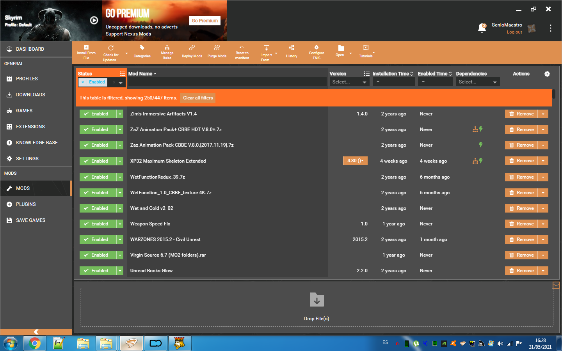Click Configure FNIS gear icon
The image size is (562, 351).
(317, 47)
